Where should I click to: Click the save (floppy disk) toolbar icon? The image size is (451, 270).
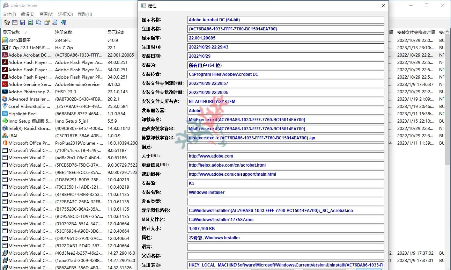tap(23, 22)
